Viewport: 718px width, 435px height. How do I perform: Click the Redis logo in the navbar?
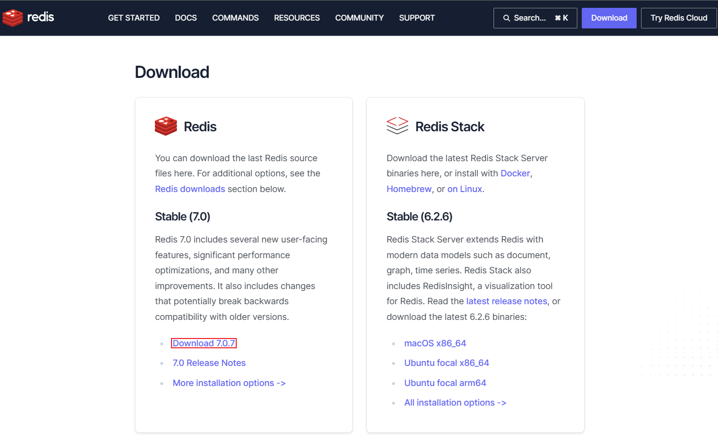point(28,18)
